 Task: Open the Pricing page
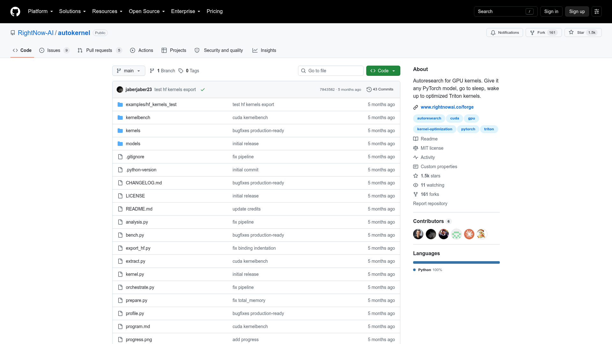click(x=215, y=11)
